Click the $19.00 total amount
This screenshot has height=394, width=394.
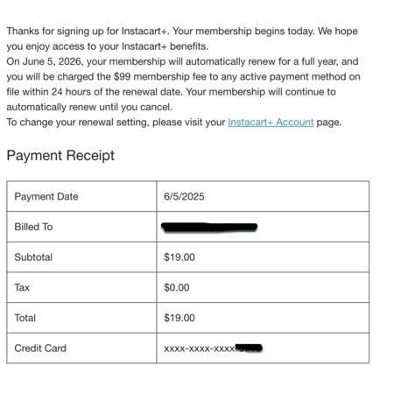pos(179,318)
